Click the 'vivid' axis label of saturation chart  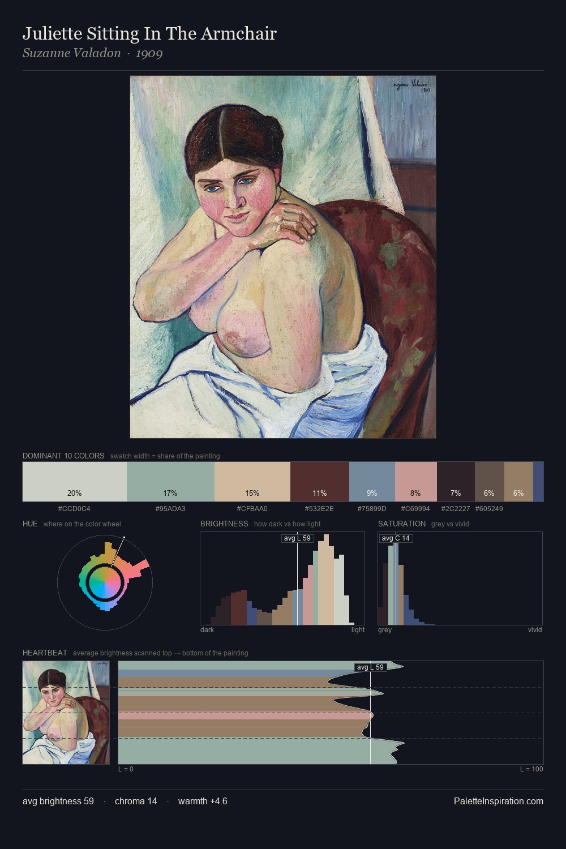click(535, 630)
